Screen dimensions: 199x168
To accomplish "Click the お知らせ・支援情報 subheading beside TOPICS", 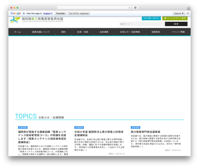I will click(x=51, y=118).
